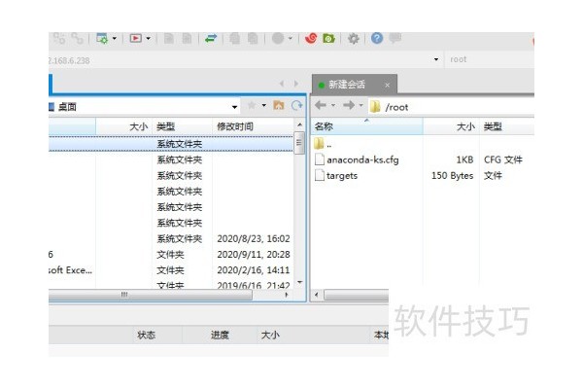Screen dimensions: 583x389
Task: Click the first grayed copy-stack icon
Action: pyautogui.click(x=234, y=38)
